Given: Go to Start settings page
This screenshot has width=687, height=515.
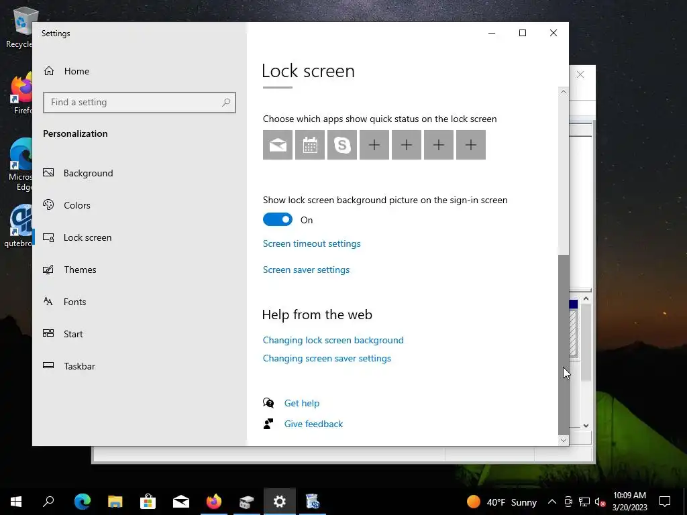Looking at the screenshot, I should [x=140, y=334].
